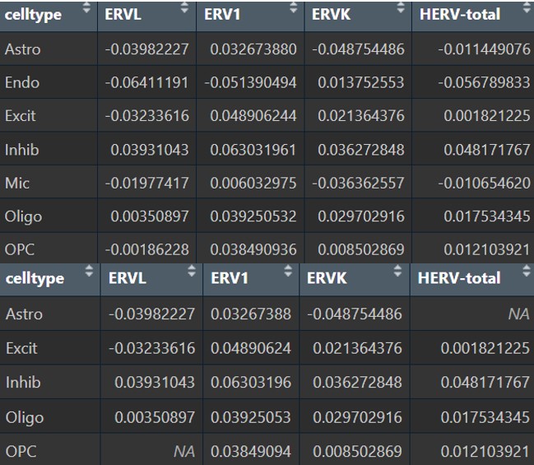Click sort arrows on upper table ERVK column
Image resolution: width=534 pixels, height=465 pixels.
402,11
